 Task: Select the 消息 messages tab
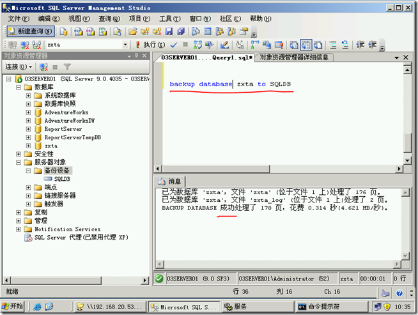point(170,181)
